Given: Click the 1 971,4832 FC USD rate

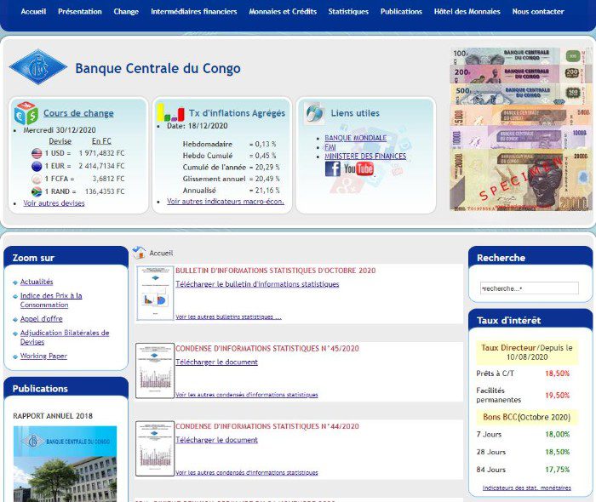Looking at the screenshot, I should pyautogui.click(x=101, y=153).
